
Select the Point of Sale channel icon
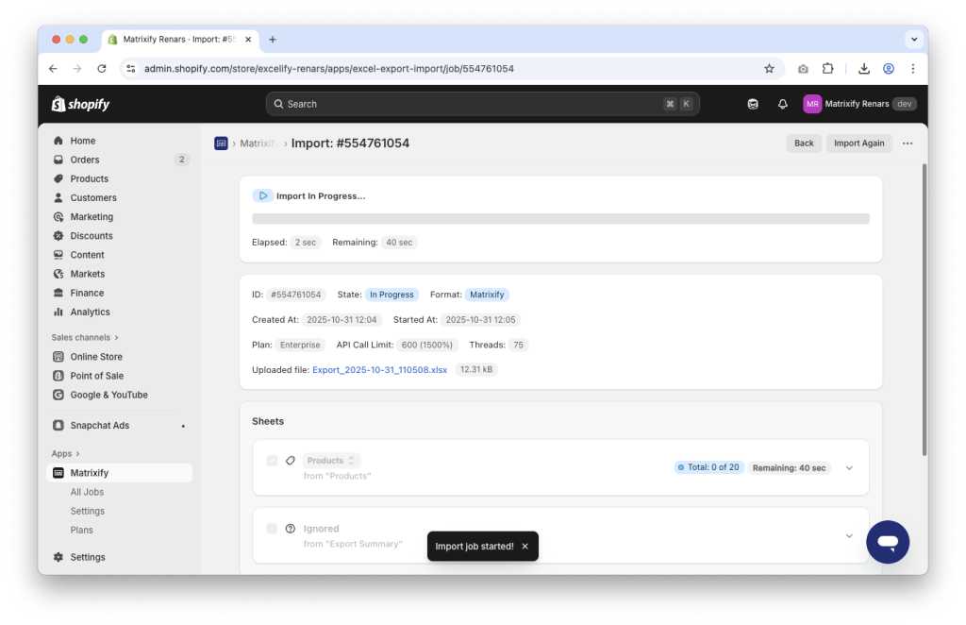(59, 375)
